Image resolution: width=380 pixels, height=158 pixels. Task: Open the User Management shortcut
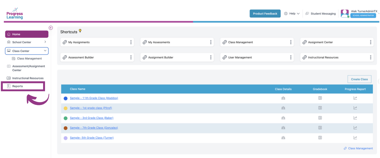[257, 57]
